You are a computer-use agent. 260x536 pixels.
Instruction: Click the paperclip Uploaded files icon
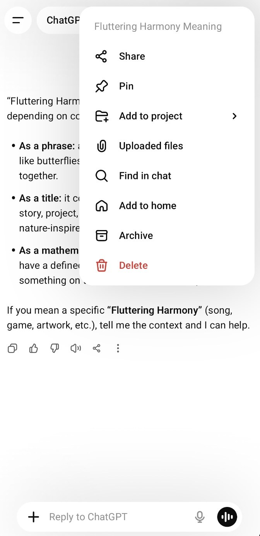101,146
